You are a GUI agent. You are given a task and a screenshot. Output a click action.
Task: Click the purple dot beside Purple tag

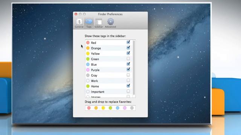tap(88, 70)
